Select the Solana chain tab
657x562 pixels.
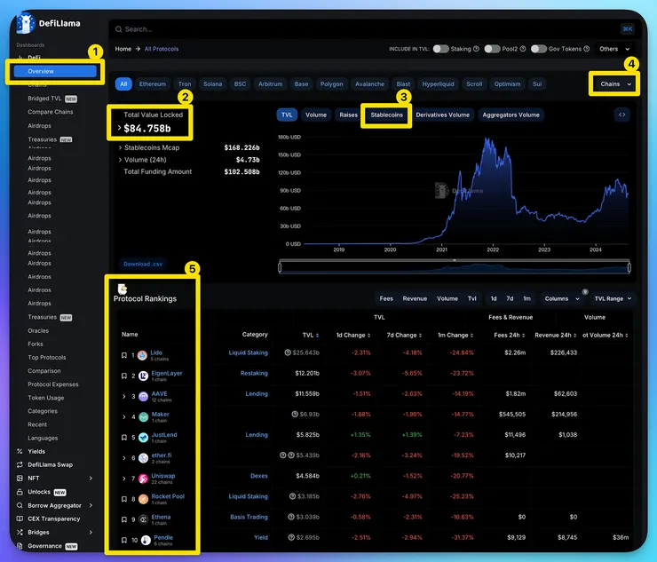(213, 84)
